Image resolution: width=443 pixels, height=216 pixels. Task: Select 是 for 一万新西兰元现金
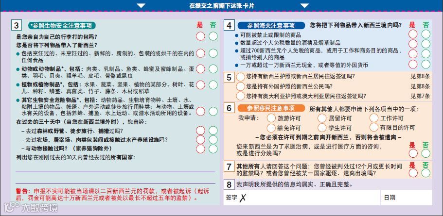click(413, 64)
